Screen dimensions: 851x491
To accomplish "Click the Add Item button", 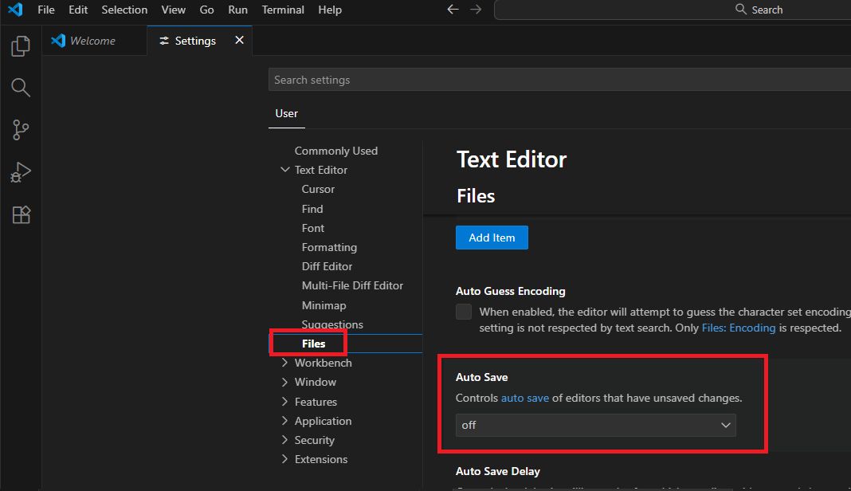I will pos(492,238).
